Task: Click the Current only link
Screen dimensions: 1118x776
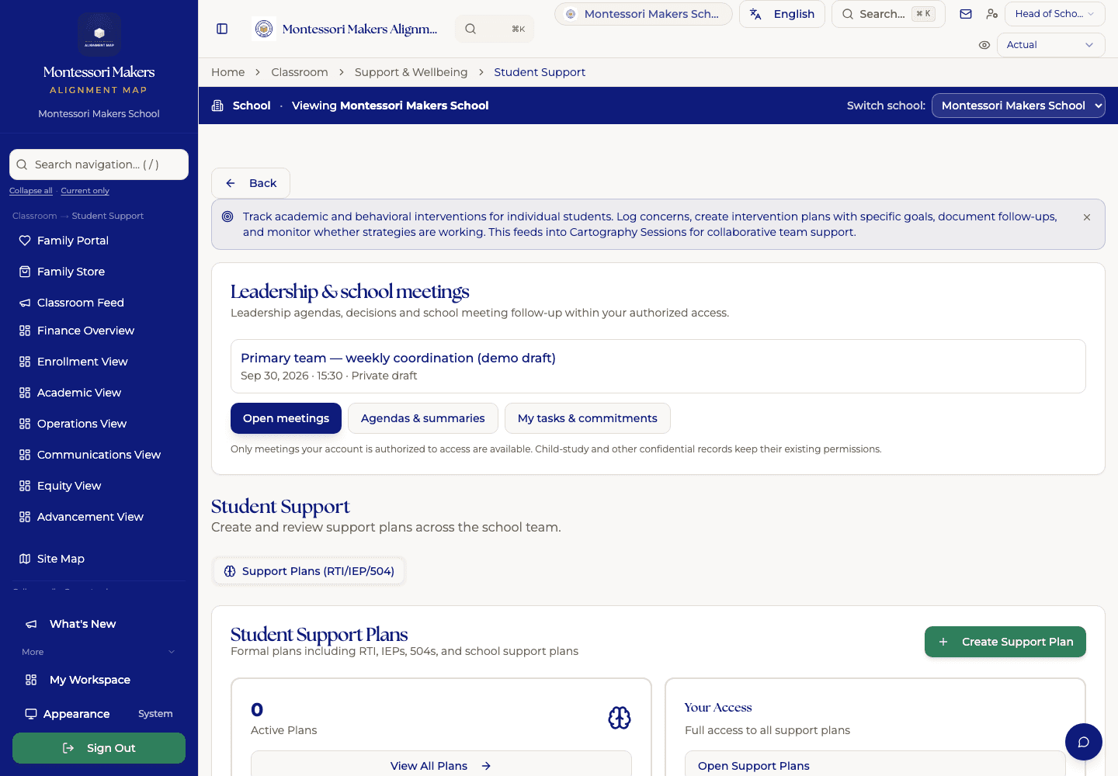Action: pyautogui.click(x=85, y=191)
